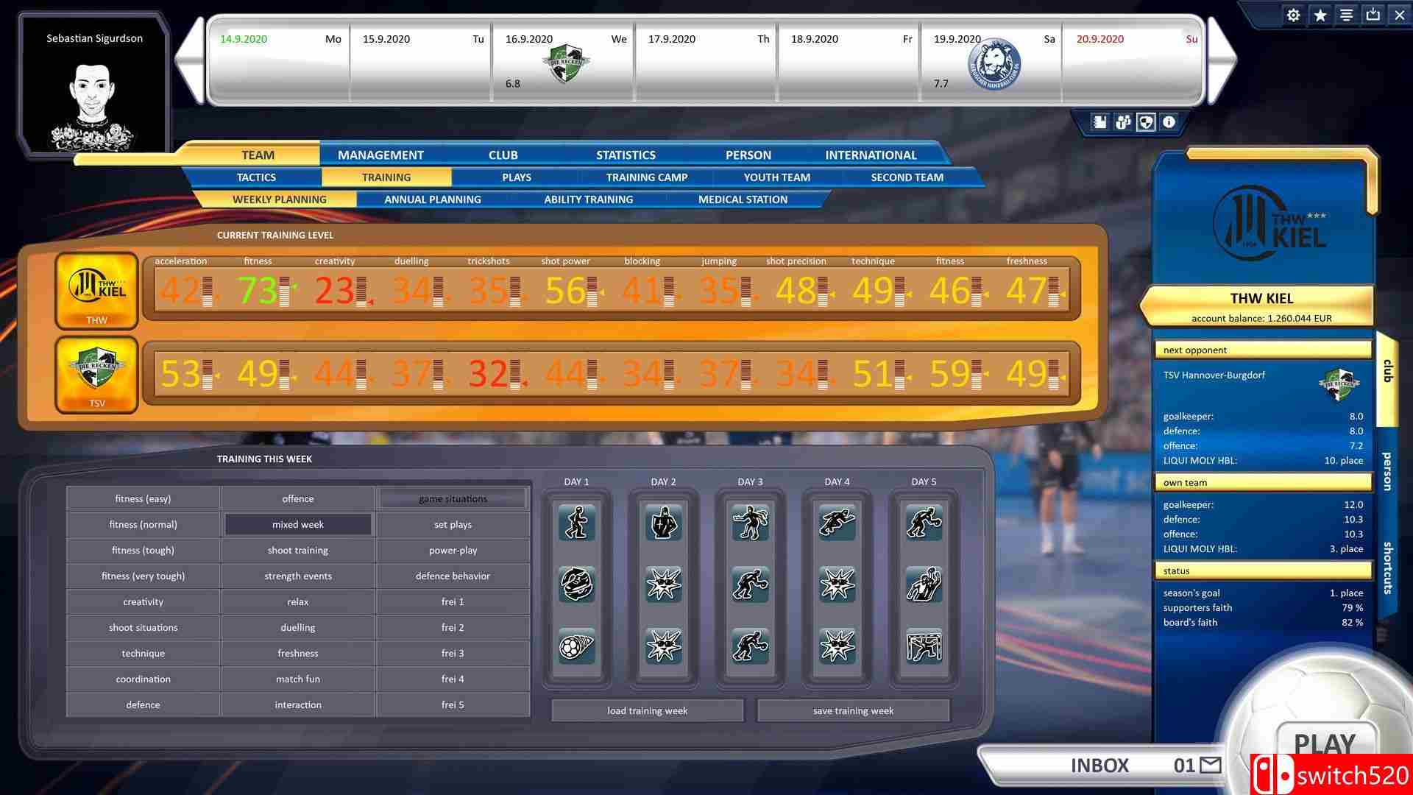The width and height of the screenshot is (1413, 795).
Task: Open the info icon near the date bar
Action: [1169, 123]
